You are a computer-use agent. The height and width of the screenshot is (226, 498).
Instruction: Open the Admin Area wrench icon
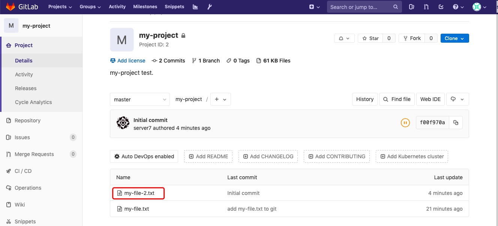tap(209, 6)
